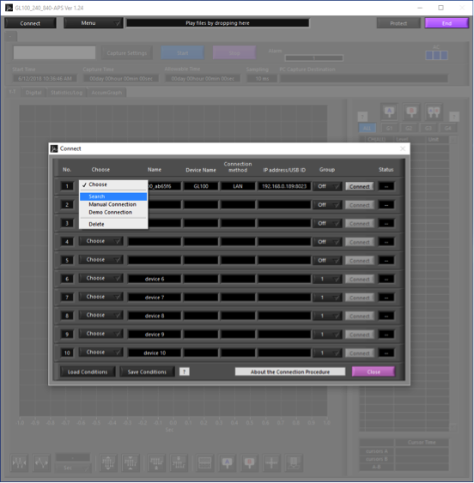Click the purple Close button
Image resolution: width=474 pixels, height=483 pixels.
coord(374,371)
